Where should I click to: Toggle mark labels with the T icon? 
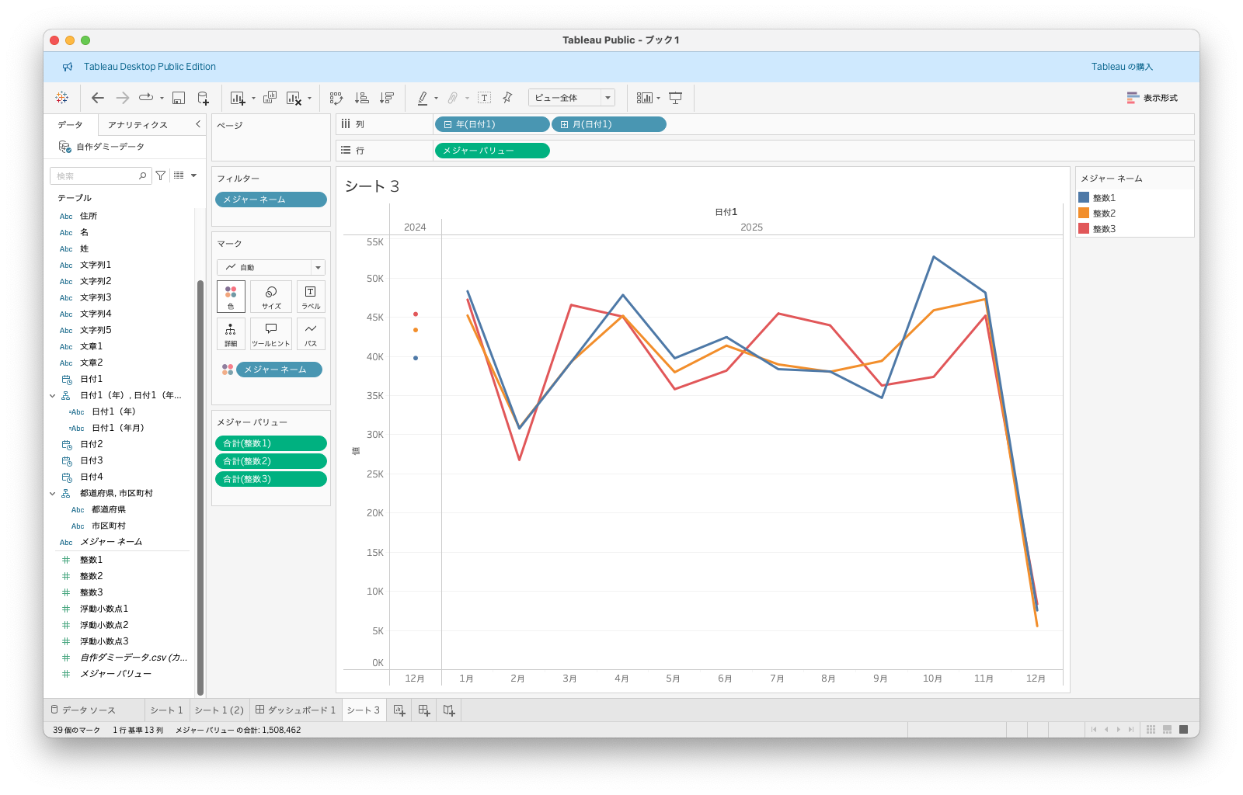[x=484, y=98]
